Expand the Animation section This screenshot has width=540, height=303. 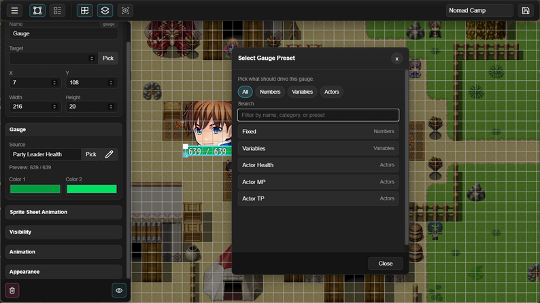tap(64, 252)
